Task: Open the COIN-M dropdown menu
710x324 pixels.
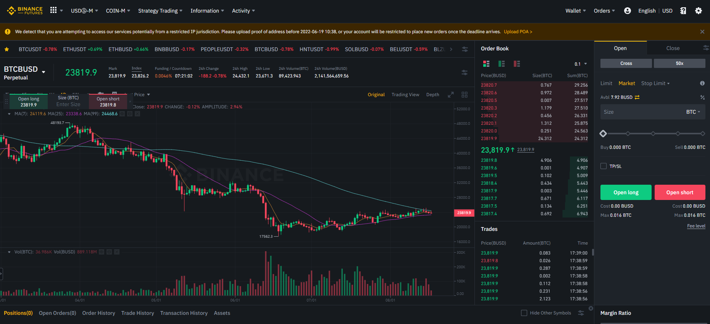Action: [x=118, y=11]
